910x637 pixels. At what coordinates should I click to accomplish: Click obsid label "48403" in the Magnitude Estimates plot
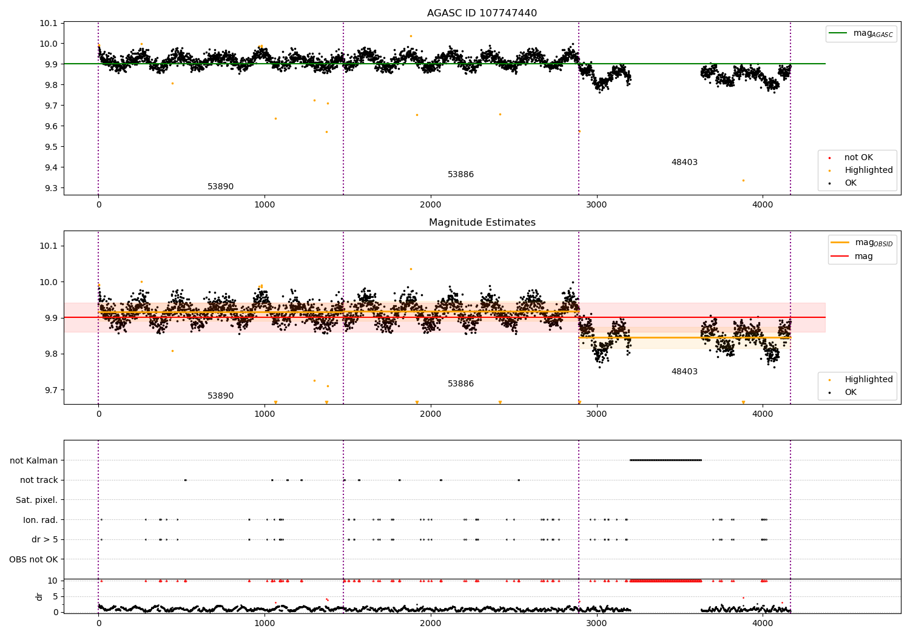click(x=684, y=372)
